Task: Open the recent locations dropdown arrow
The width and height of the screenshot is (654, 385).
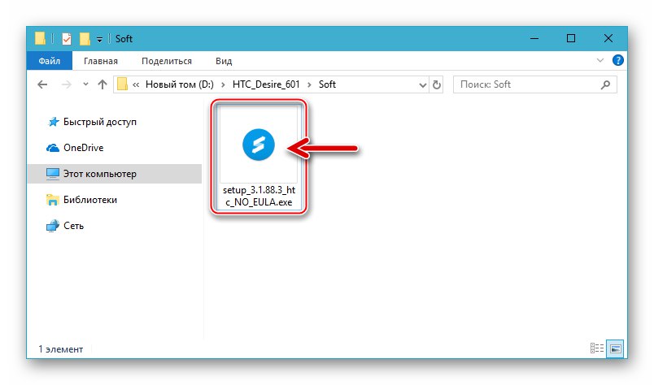Action: click(x=85, y=84)
